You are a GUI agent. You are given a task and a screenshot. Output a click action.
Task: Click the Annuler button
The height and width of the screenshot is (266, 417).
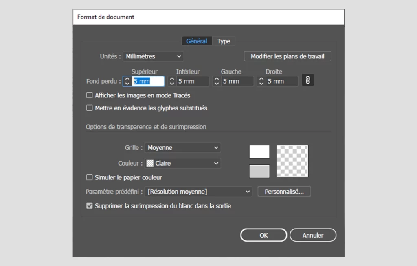tap(313, 235)
